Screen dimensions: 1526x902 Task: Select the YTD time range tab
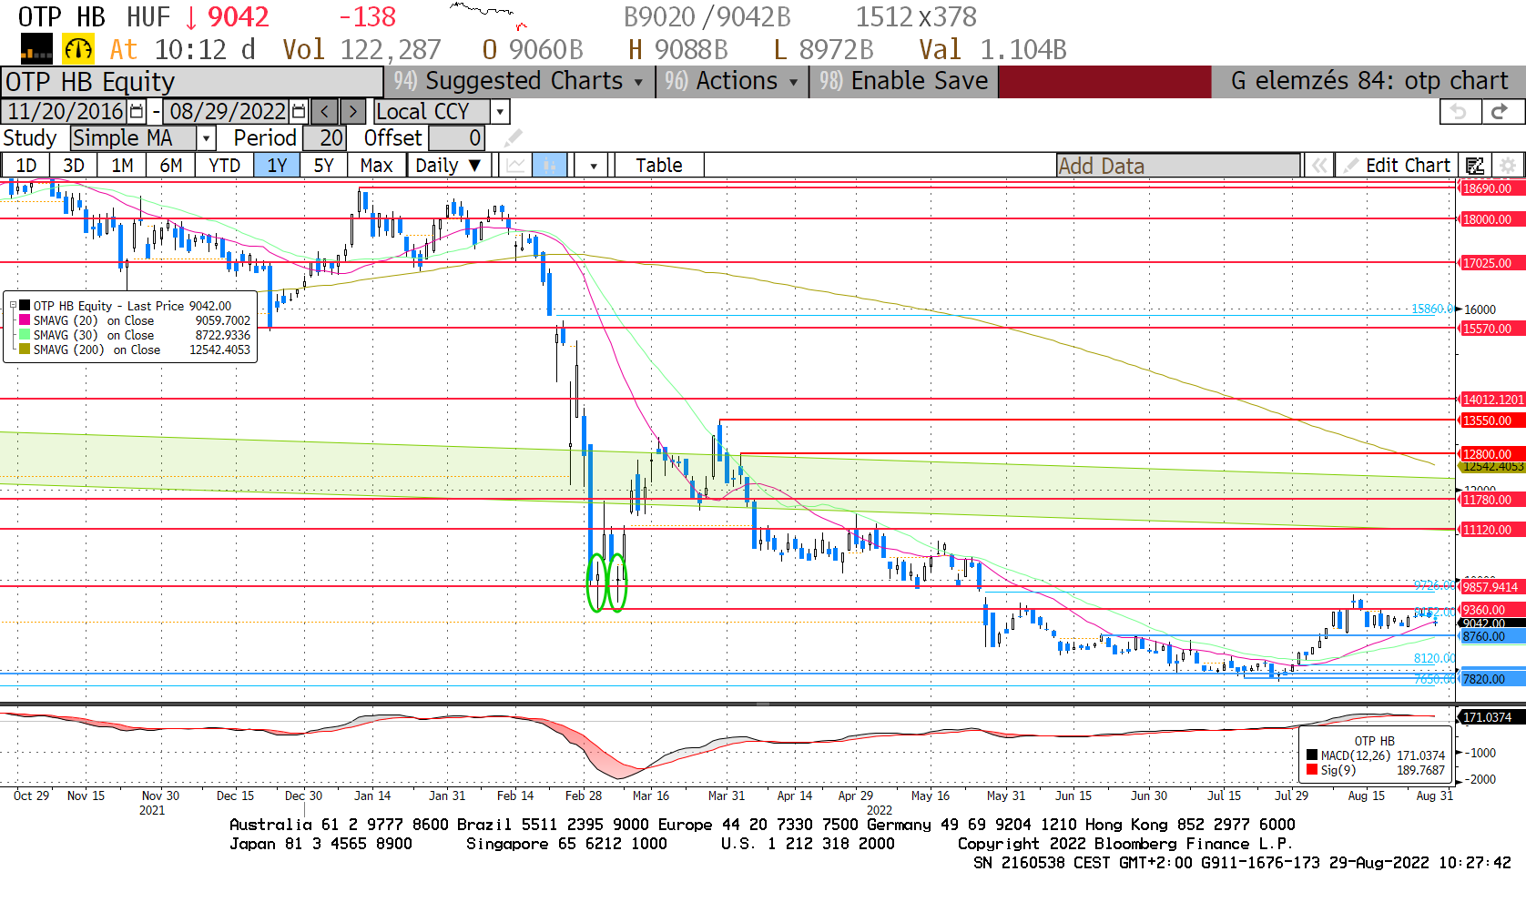[x=224, y=166]
